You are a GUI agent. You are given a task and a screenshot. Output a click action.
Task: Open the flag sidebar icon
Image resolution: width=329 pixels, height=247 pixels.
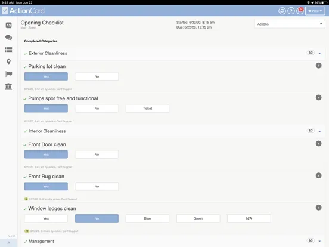pos(8,74)
